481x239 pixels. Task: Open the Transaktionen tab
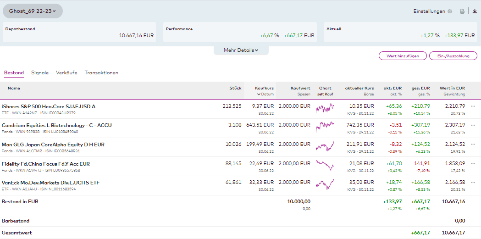pyautogui.click(x=101, y=72)
